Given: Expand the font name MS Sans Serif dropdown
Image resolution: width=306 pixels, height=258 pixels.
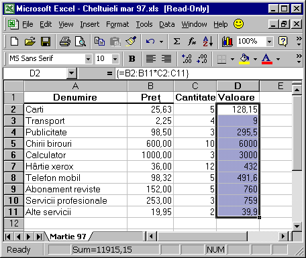Looking at the screenshot, I should 89,59.
